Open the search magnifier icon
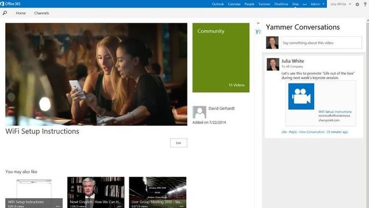This screenshot has width=369, height=208. (5, 13)
